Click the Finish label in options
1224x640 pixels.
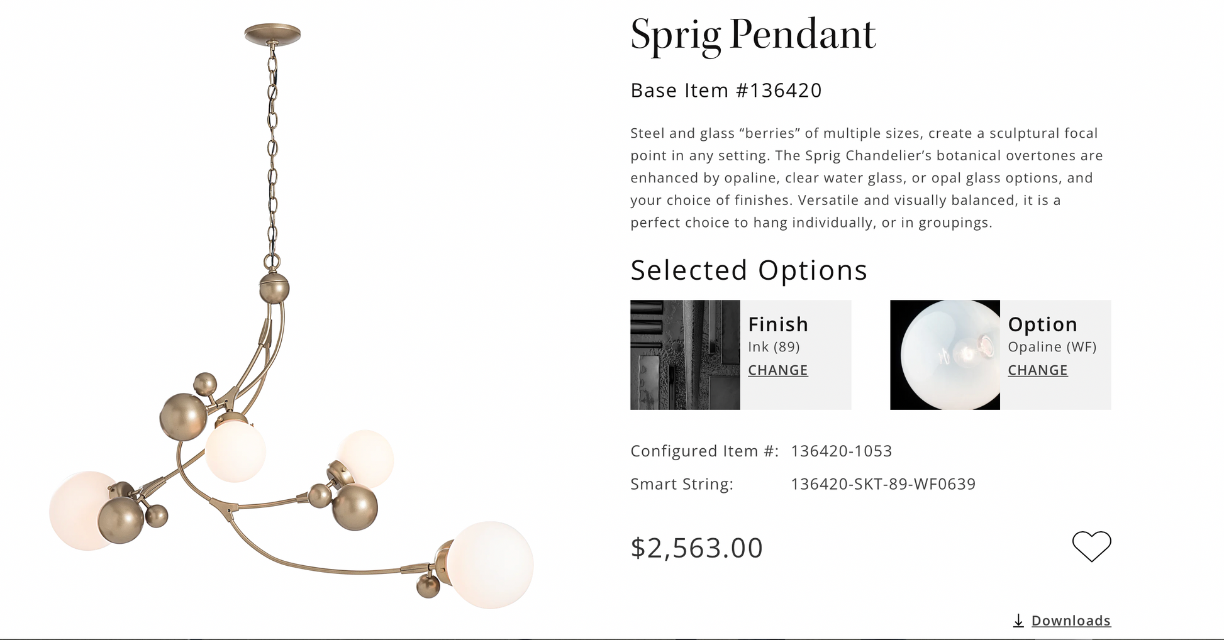point(778,324)
